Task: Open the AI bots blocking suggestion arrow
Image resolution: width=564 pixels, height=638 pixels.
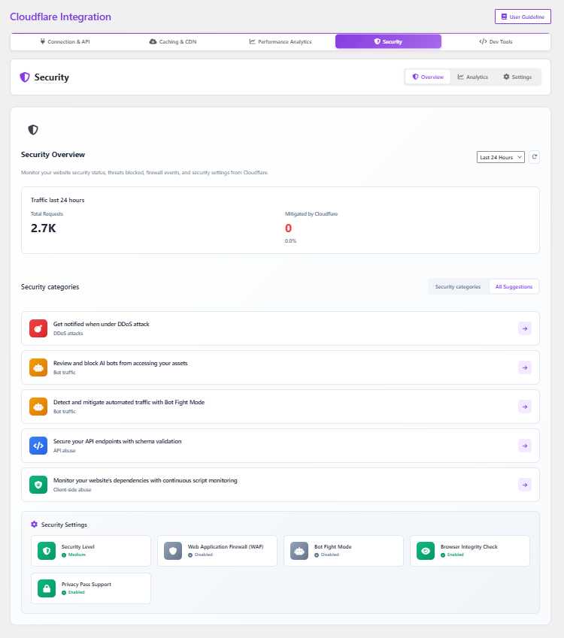Action: click(525, 367)
